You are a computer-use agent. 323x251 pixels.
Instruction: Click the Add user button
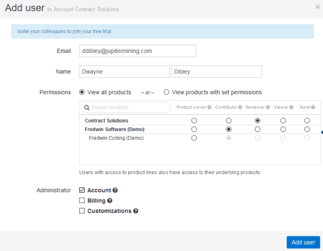pyautogui.click(x=303, y=242)
